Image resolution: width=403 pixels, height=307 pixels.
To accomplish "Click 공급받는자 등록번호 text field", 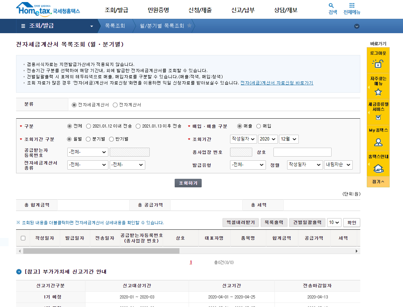I will pyautogui.click(x=130, y=152).
